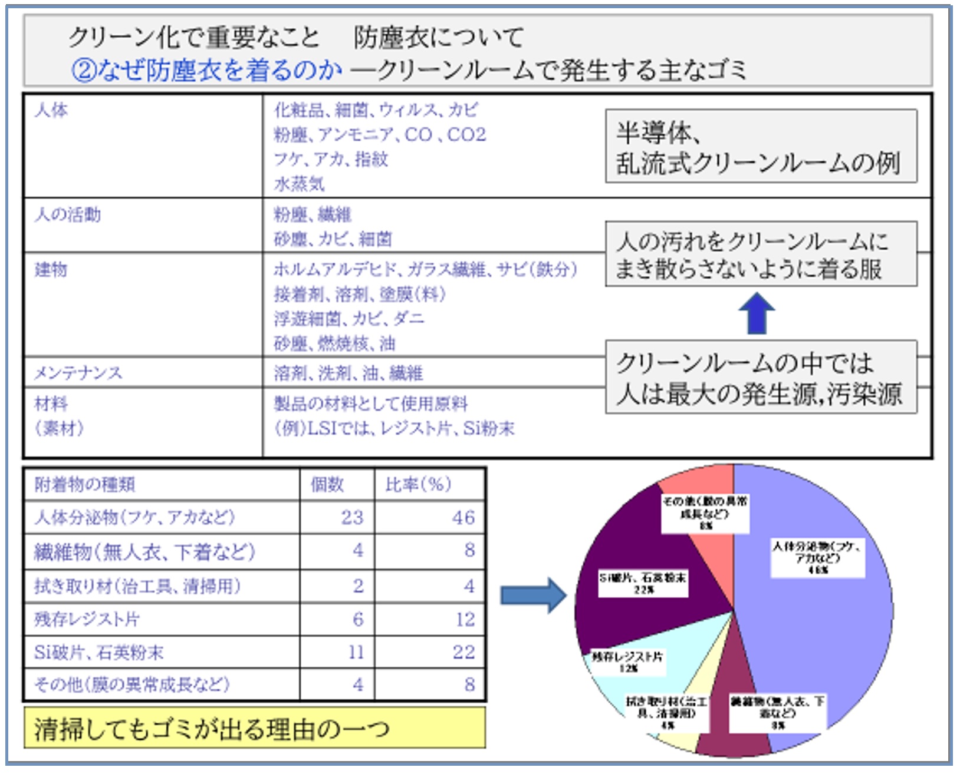Select the title text クリーン化で重要なこと
The image size is (960, 774).
coord(193,38)
